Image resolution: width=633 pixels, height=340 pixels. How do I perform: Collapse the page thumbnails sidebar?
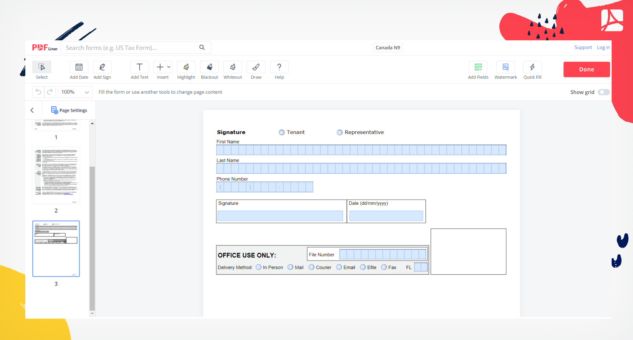(x=32, y=110)
